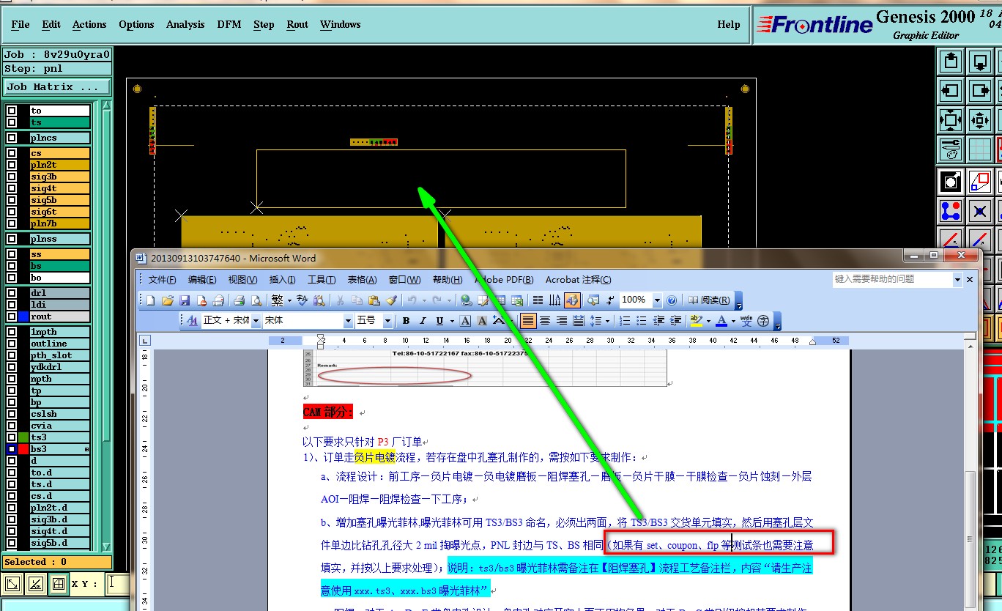Open the Genesis DFM menu

229,24
